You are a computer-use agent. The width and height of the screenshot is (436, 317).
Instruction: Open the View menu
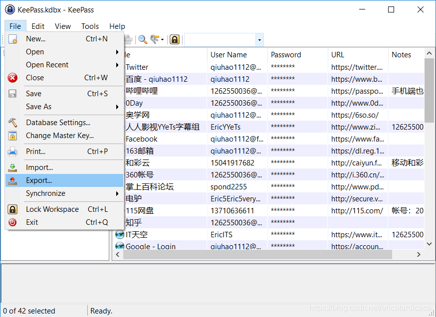point(63,26)
